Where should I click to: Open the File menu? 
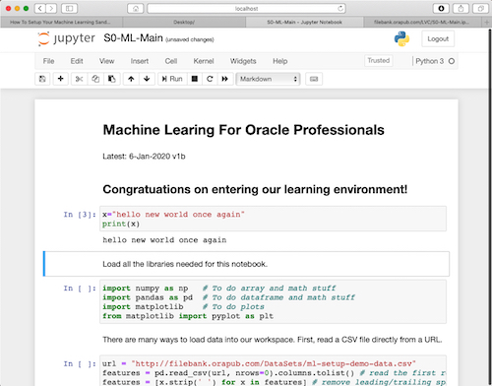[x=48, y=61]
